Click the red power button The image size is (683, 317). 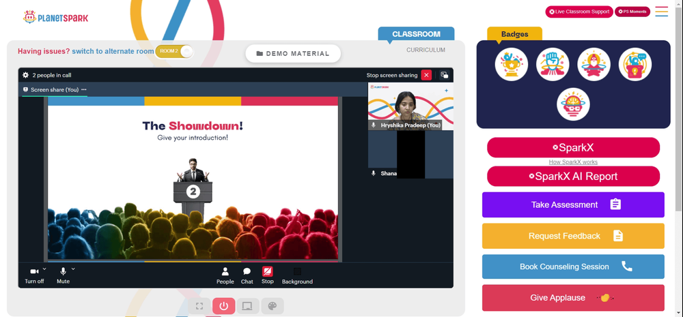pos(224,306)
